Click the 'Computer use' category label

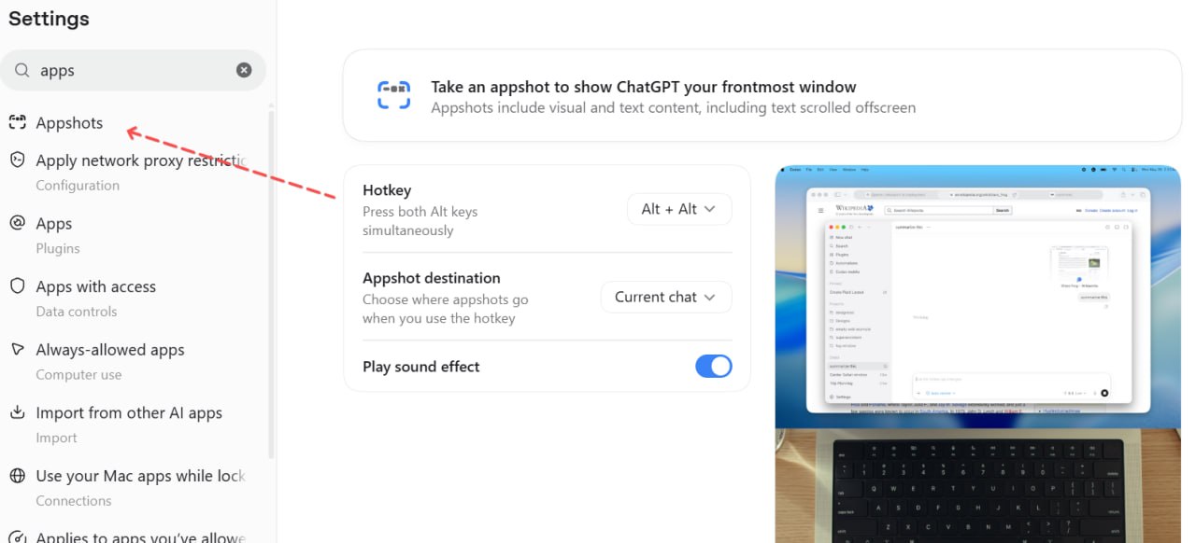(78, 375)
